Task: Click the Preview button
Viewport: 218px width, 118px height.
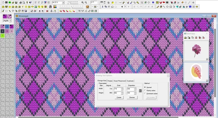Action: 132,97
